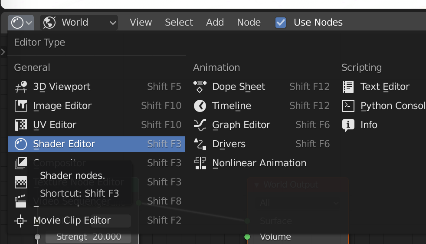Click the UV Editor checker icon

pyautogui.click(x=21, y=125)
